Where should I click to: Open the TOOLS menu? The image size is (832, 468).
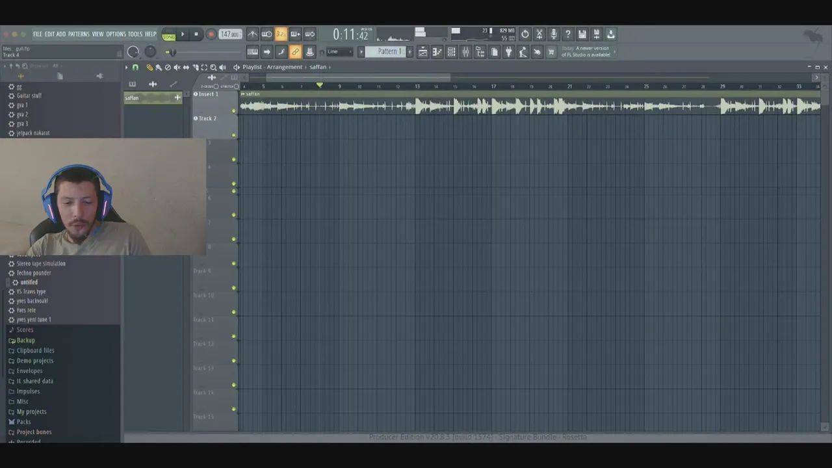pyautogui.click(x=135, y=34)
